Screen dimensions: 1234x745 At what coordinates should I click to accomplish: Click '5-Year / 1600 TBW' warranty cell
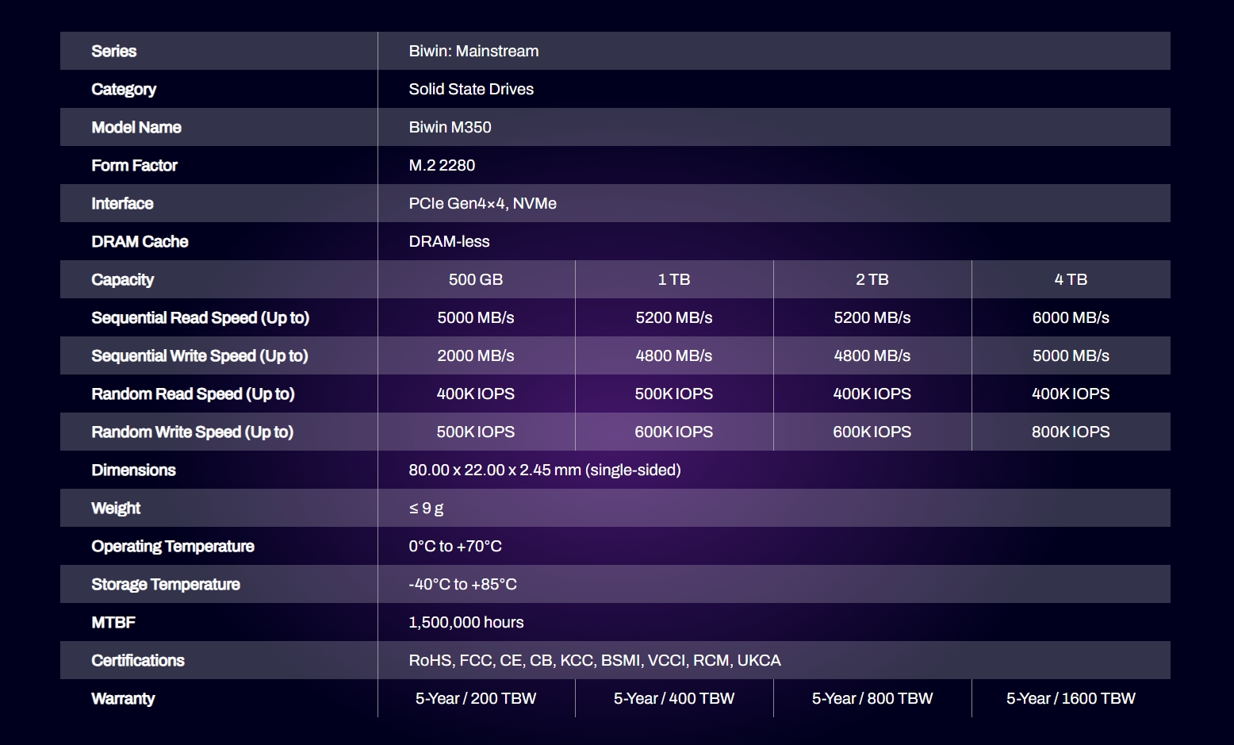(1071, 698)
